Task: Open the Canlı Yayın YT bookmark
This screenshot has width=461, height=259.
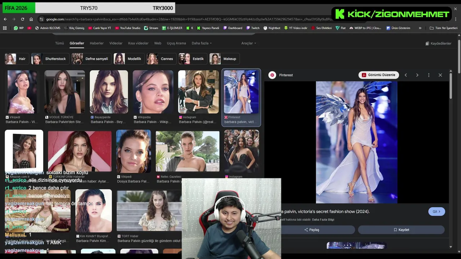Action: tap(99, 28)
